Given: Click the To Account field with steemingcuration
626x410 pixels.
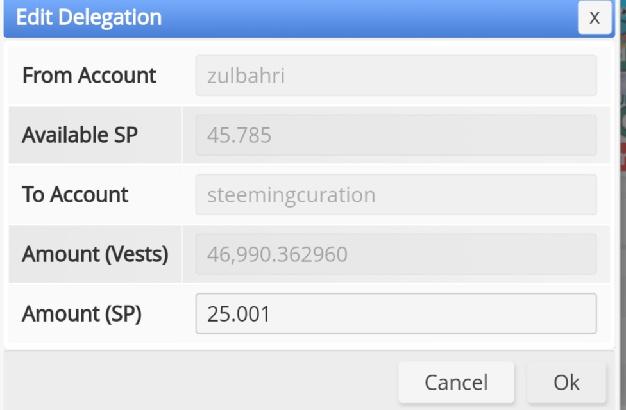Looking at the screenshot, I should coord(396,195).
